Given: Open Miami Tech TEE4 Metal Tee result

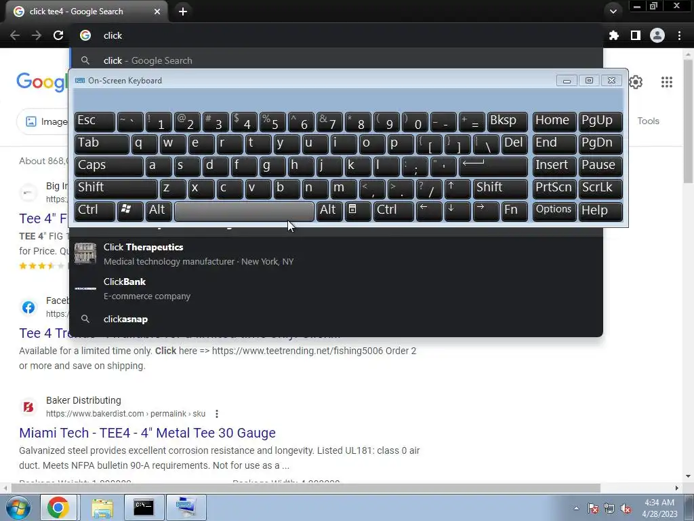Looking at the screenshot, I should tap(147, 433).
